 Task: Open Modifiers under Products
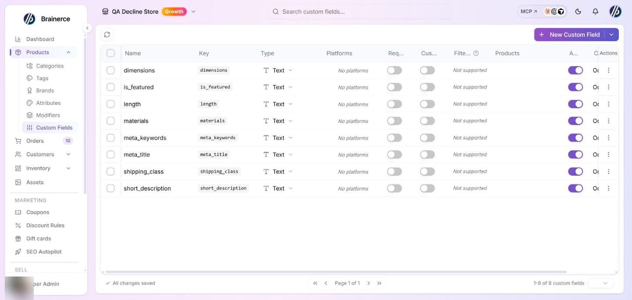pyautogui.click(x=48, y=115)
